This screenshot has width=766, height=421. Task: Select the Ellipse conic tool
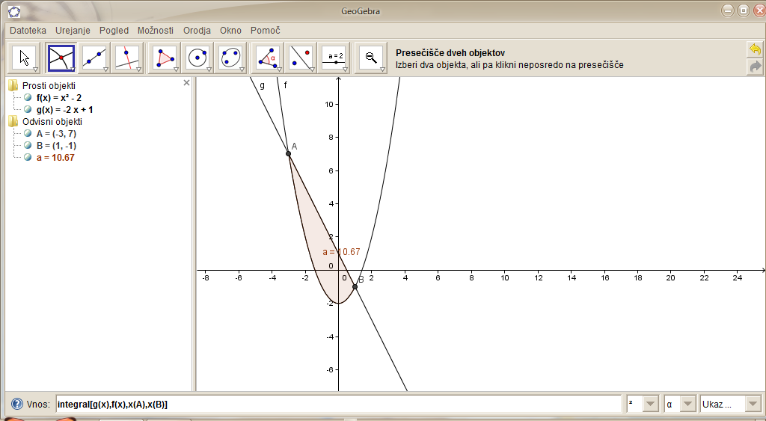point(231,58)
